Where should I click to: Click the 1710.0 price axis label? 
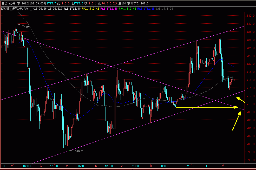click(250, 104)
